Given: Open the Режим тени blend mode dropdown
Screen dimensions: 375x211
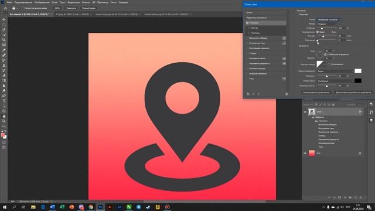Looking at the screenshot, I should coord(335,81).
